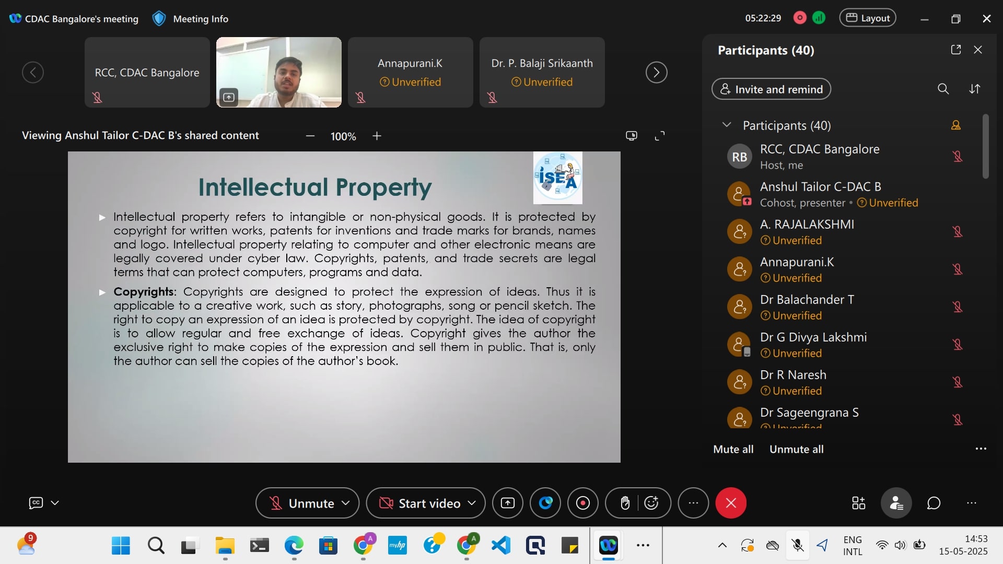
Task: Toggle mute for Dr R Naresh
Action: pyautogui.click(x=957, y=382)
